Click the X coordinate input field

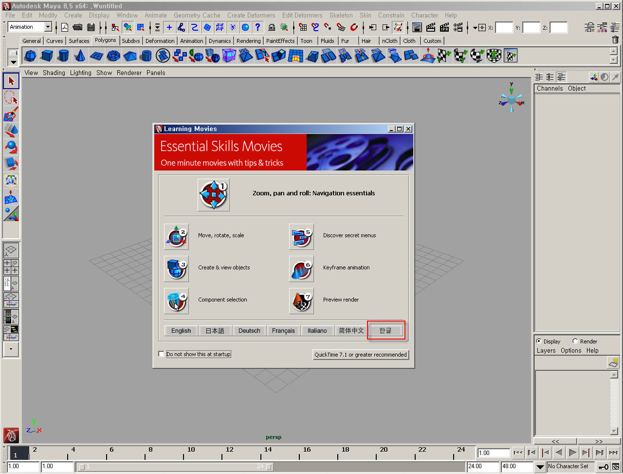coord(504,28)
